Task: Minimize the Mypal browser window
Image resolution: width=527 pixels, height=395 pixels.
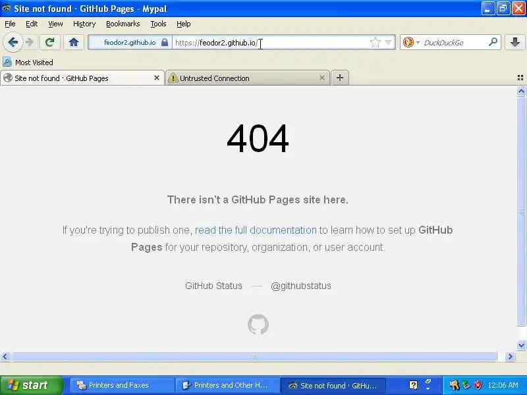Action: (x=488, y=9)
